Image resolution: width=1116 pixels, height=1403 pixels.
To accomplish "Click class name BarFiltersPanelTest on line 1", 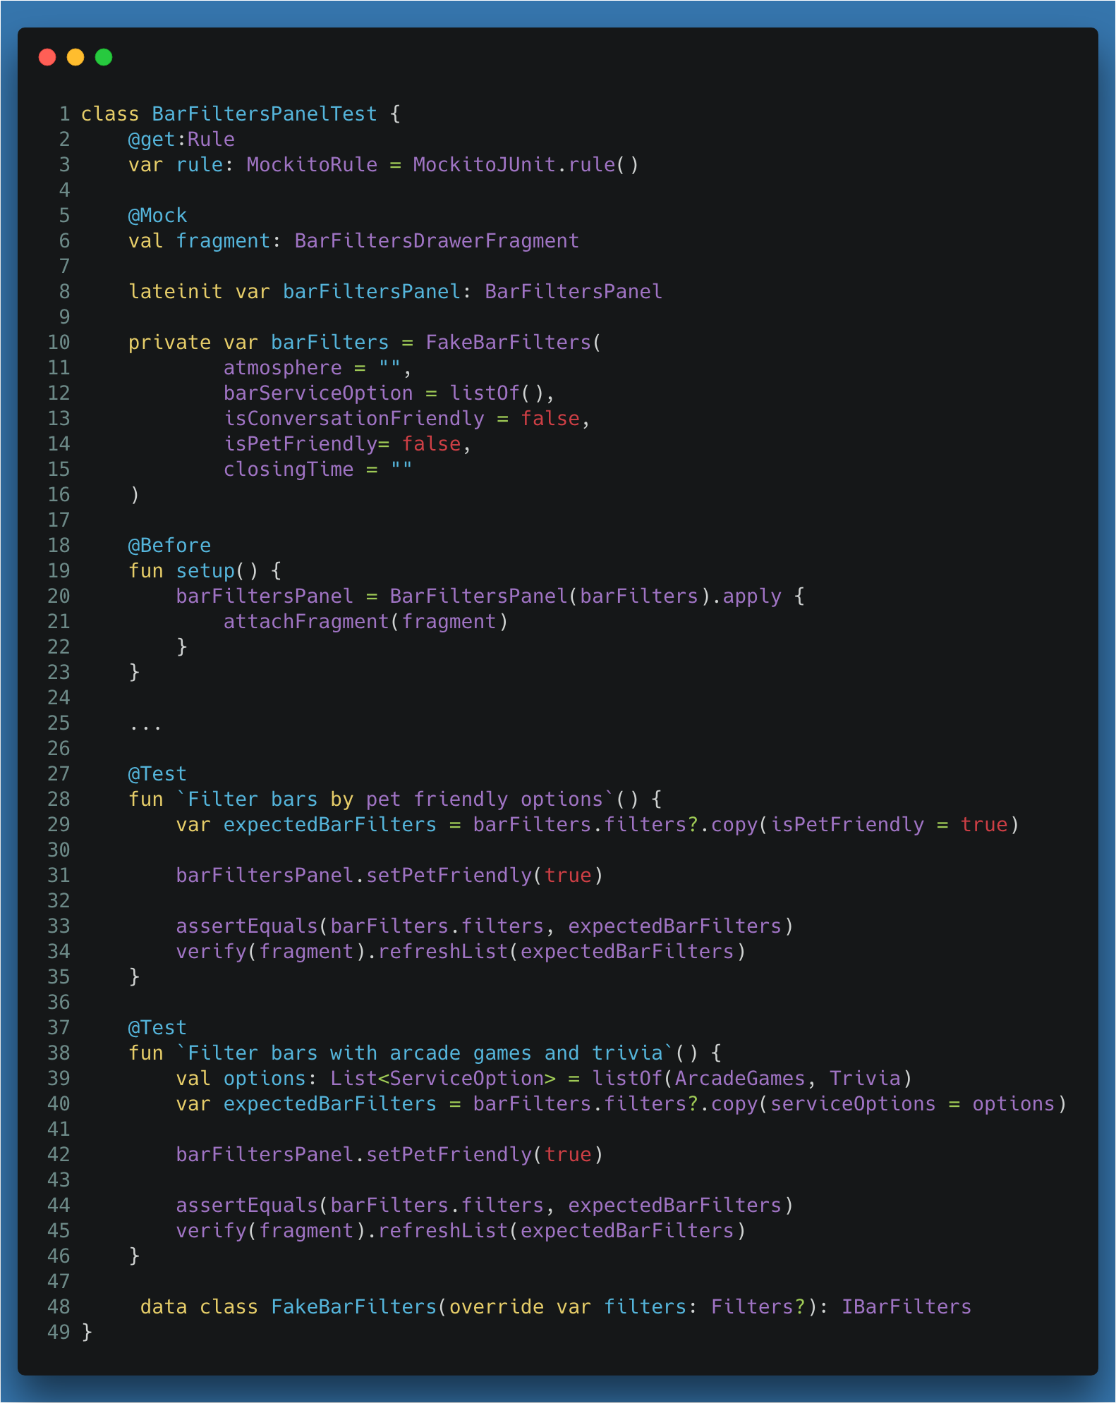I will [265, 114].
